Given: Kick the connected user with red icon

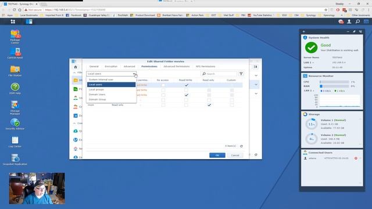Looking at the screenshot, I should [x=356, y=158].
